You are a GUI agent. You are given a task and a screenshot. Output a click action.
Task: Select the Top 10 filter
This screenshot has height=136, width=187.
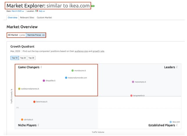click(x=15, y=58)
